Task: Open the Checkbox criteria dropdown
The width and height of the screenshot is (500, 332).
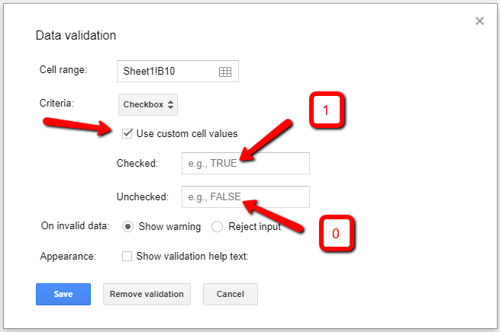Action: point(149,104)
